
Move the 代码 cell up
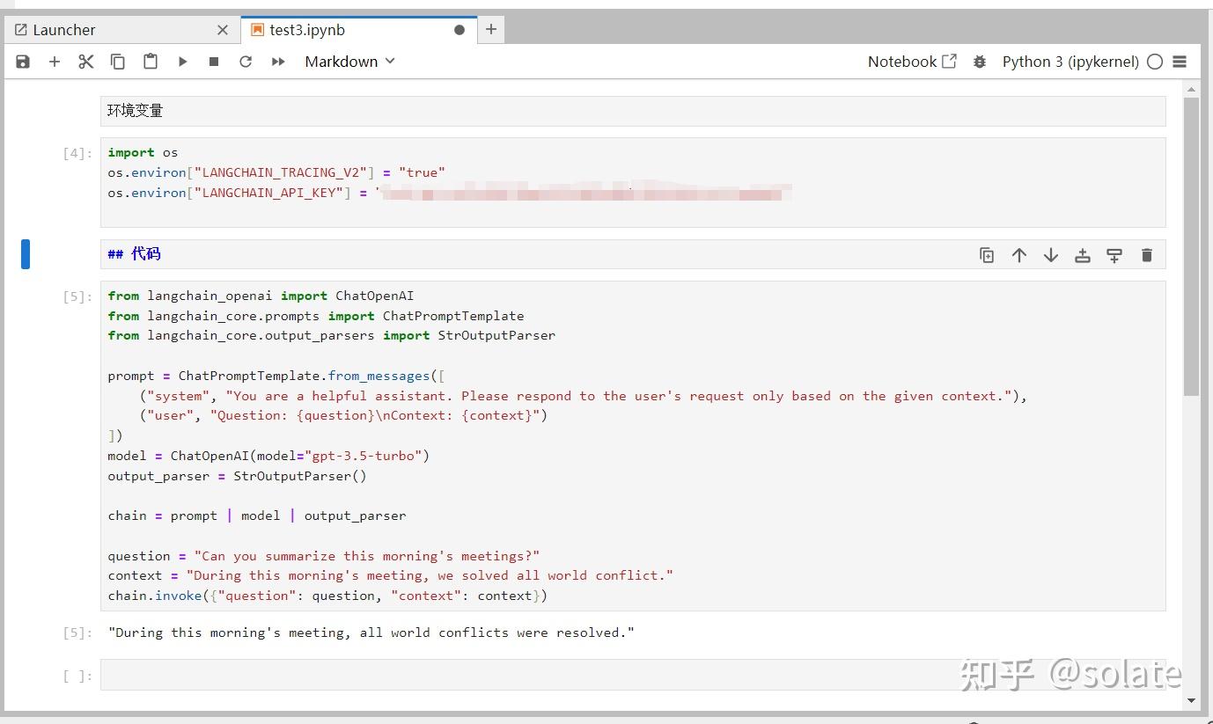coord(1019,254)
